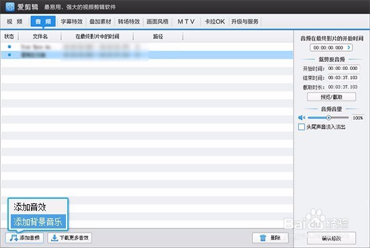Select the highlighted second audio row

click(147, 55)
